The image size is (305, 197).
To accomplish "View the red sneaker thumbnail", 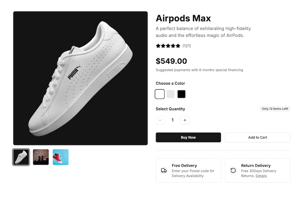I will tap(61, 157).
